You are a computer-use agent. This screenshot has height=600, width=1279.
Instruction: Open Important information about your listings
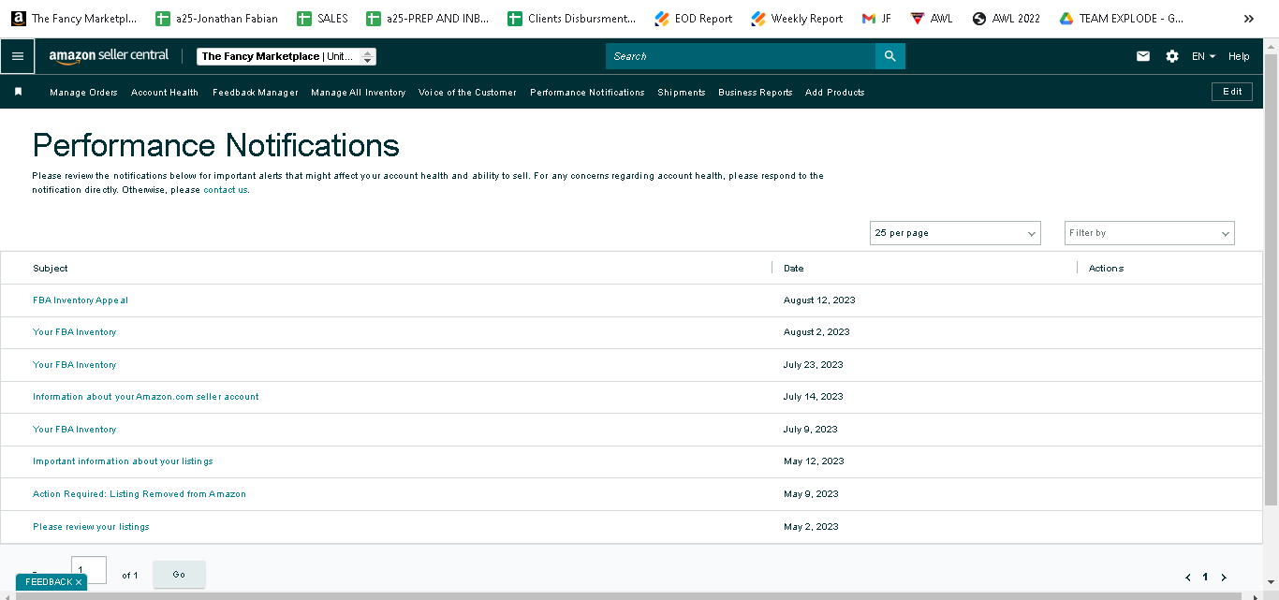(123, 461)
